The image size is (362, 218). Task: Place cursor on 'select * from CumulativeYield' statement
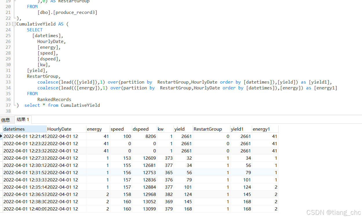[62, 105]
